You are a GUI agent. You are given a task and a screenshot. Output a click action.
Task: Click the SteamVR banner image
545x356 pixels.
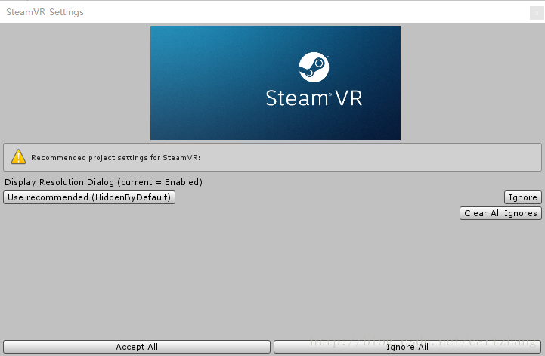tap(275, 83)
